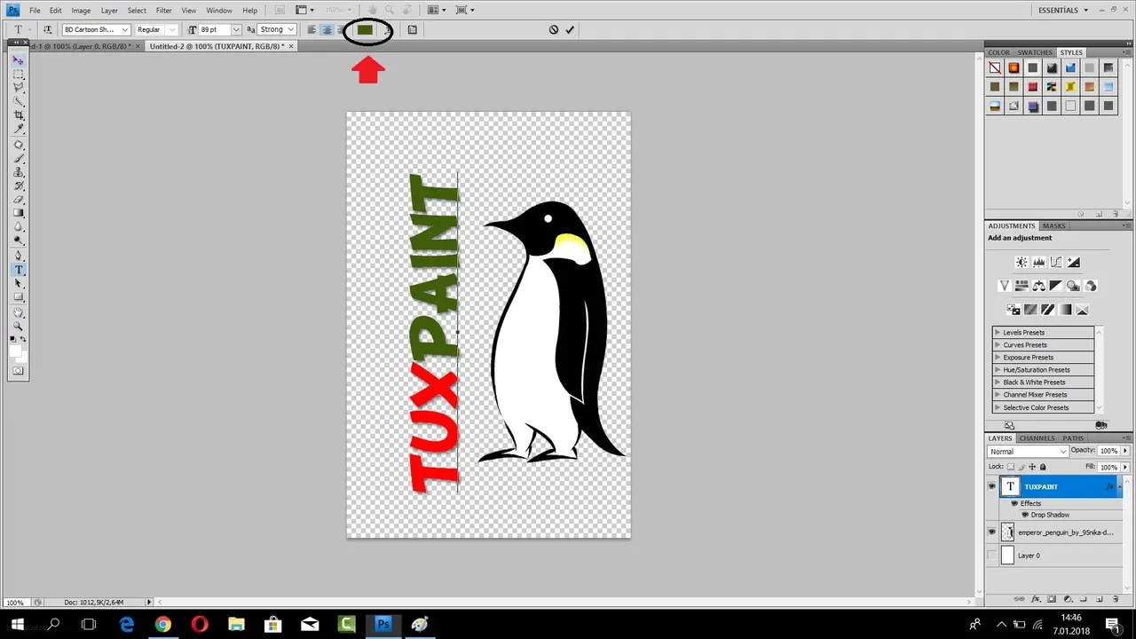Image resolution: width=1136 pixels, height=639 pixels.
Task: Open the Windows Start menu
Action: pyautogui.click(x=17, y=624)
